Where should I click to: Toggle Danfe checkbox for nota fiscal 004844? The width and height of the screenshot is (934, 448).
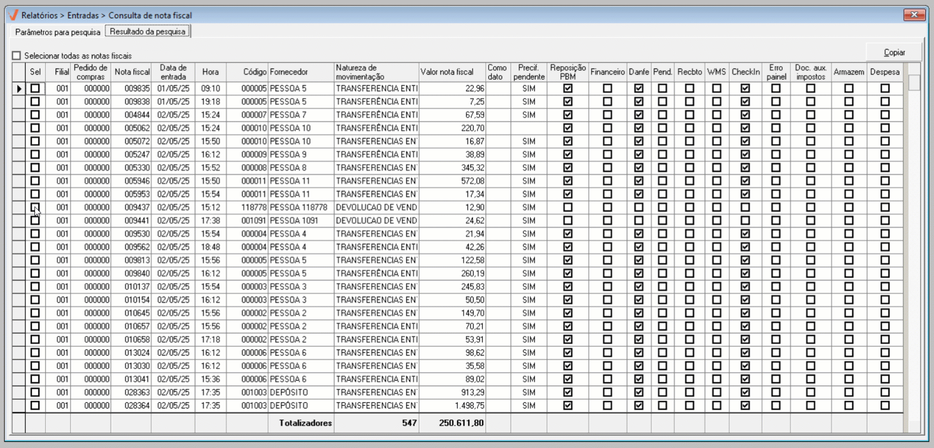point(638,115)
